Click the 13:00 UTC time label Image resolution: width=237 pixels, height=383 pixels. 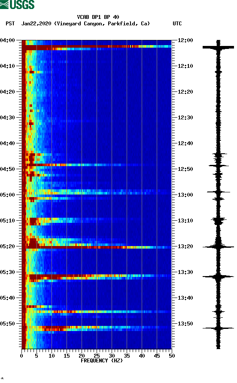[185, 195]
